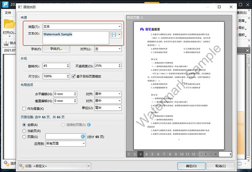Screen dimensions: 252x172
Task: Click the 字体(F)... font button
Action: click(x=56, y=49)
